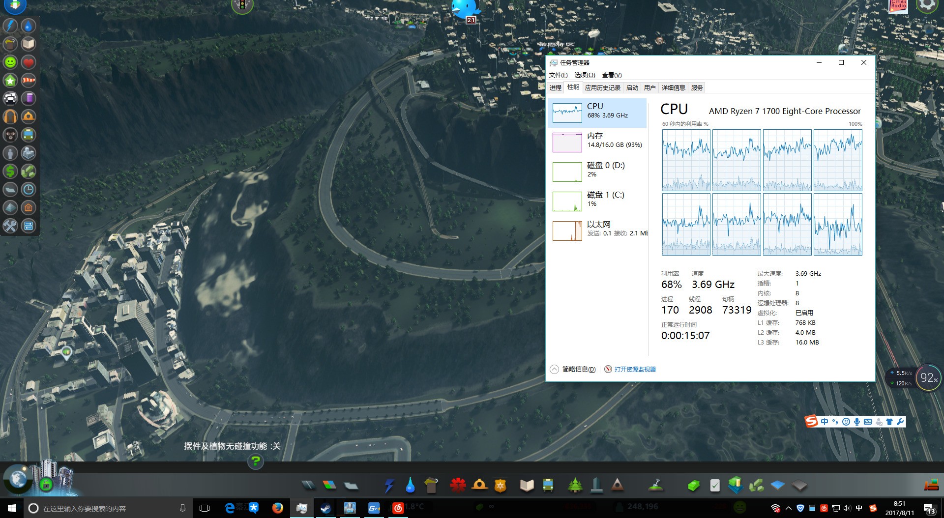Open the water info view droplet icon
The width and height of the screenshot is (944, 518).
[x=29, y=26]
